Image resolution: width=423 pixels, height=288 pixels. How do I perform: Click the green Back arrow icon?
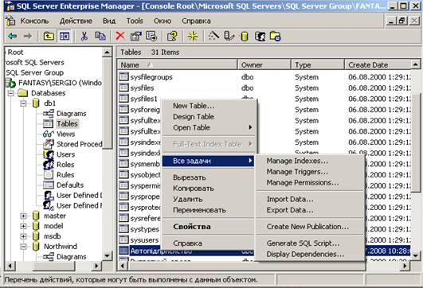point(13,36)
